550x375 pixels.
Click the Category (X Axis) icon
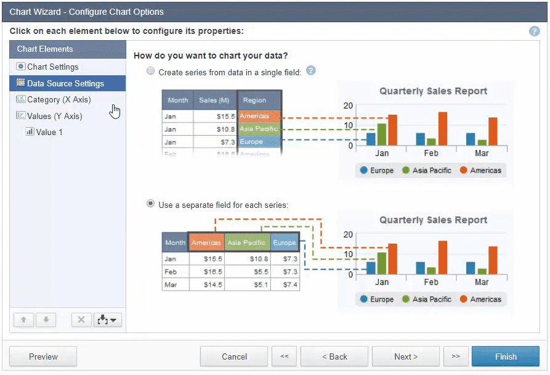click(21, 99)
